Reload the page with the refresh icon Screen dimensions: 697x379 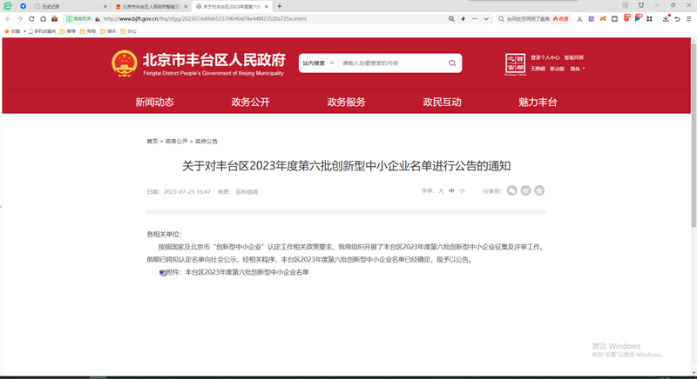30,17
